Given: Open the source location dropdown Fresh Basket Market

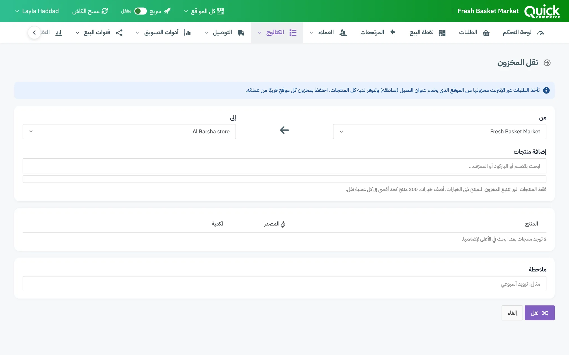Looking at the screenshot, I should click(440, 131).
